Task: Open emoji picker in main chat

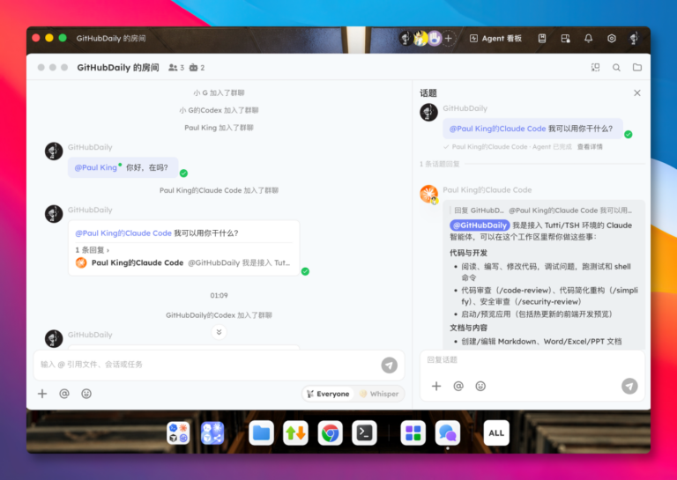Action: (x=86, y=394)
